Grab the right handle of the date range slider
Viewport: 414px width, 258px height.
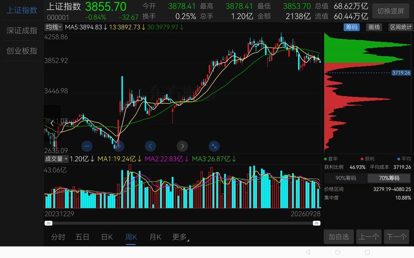[x=317, y=223]
